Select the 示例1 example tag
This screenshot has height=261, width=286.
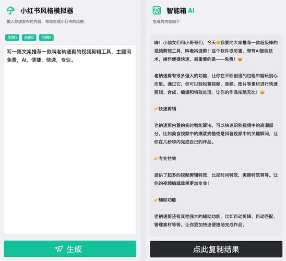click(x=12, y=38)
